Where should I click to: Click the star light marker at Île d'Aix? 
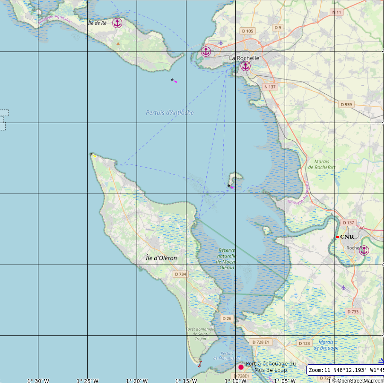tap(229, 186)
